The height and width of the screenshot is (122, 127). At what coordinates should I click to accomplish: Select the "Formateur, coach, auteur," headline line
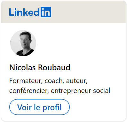click(x=48, y=81)
